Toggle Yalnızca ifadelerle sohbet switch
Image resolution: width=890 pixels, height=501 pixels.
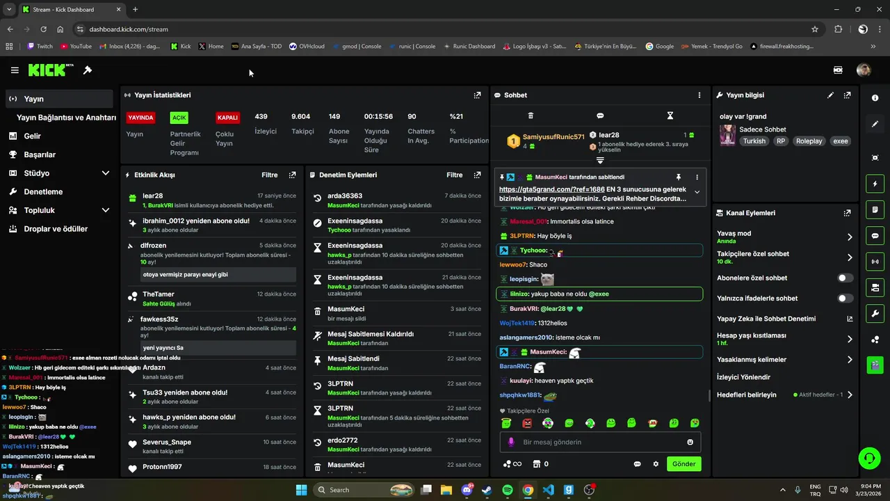tap(845, 299)
